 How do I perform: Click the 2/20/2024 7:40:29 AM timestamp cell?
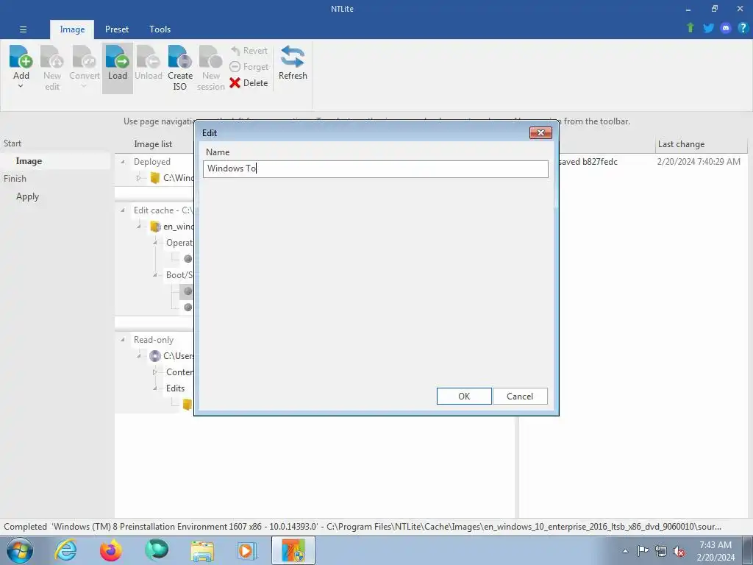(x=699, y=162)
